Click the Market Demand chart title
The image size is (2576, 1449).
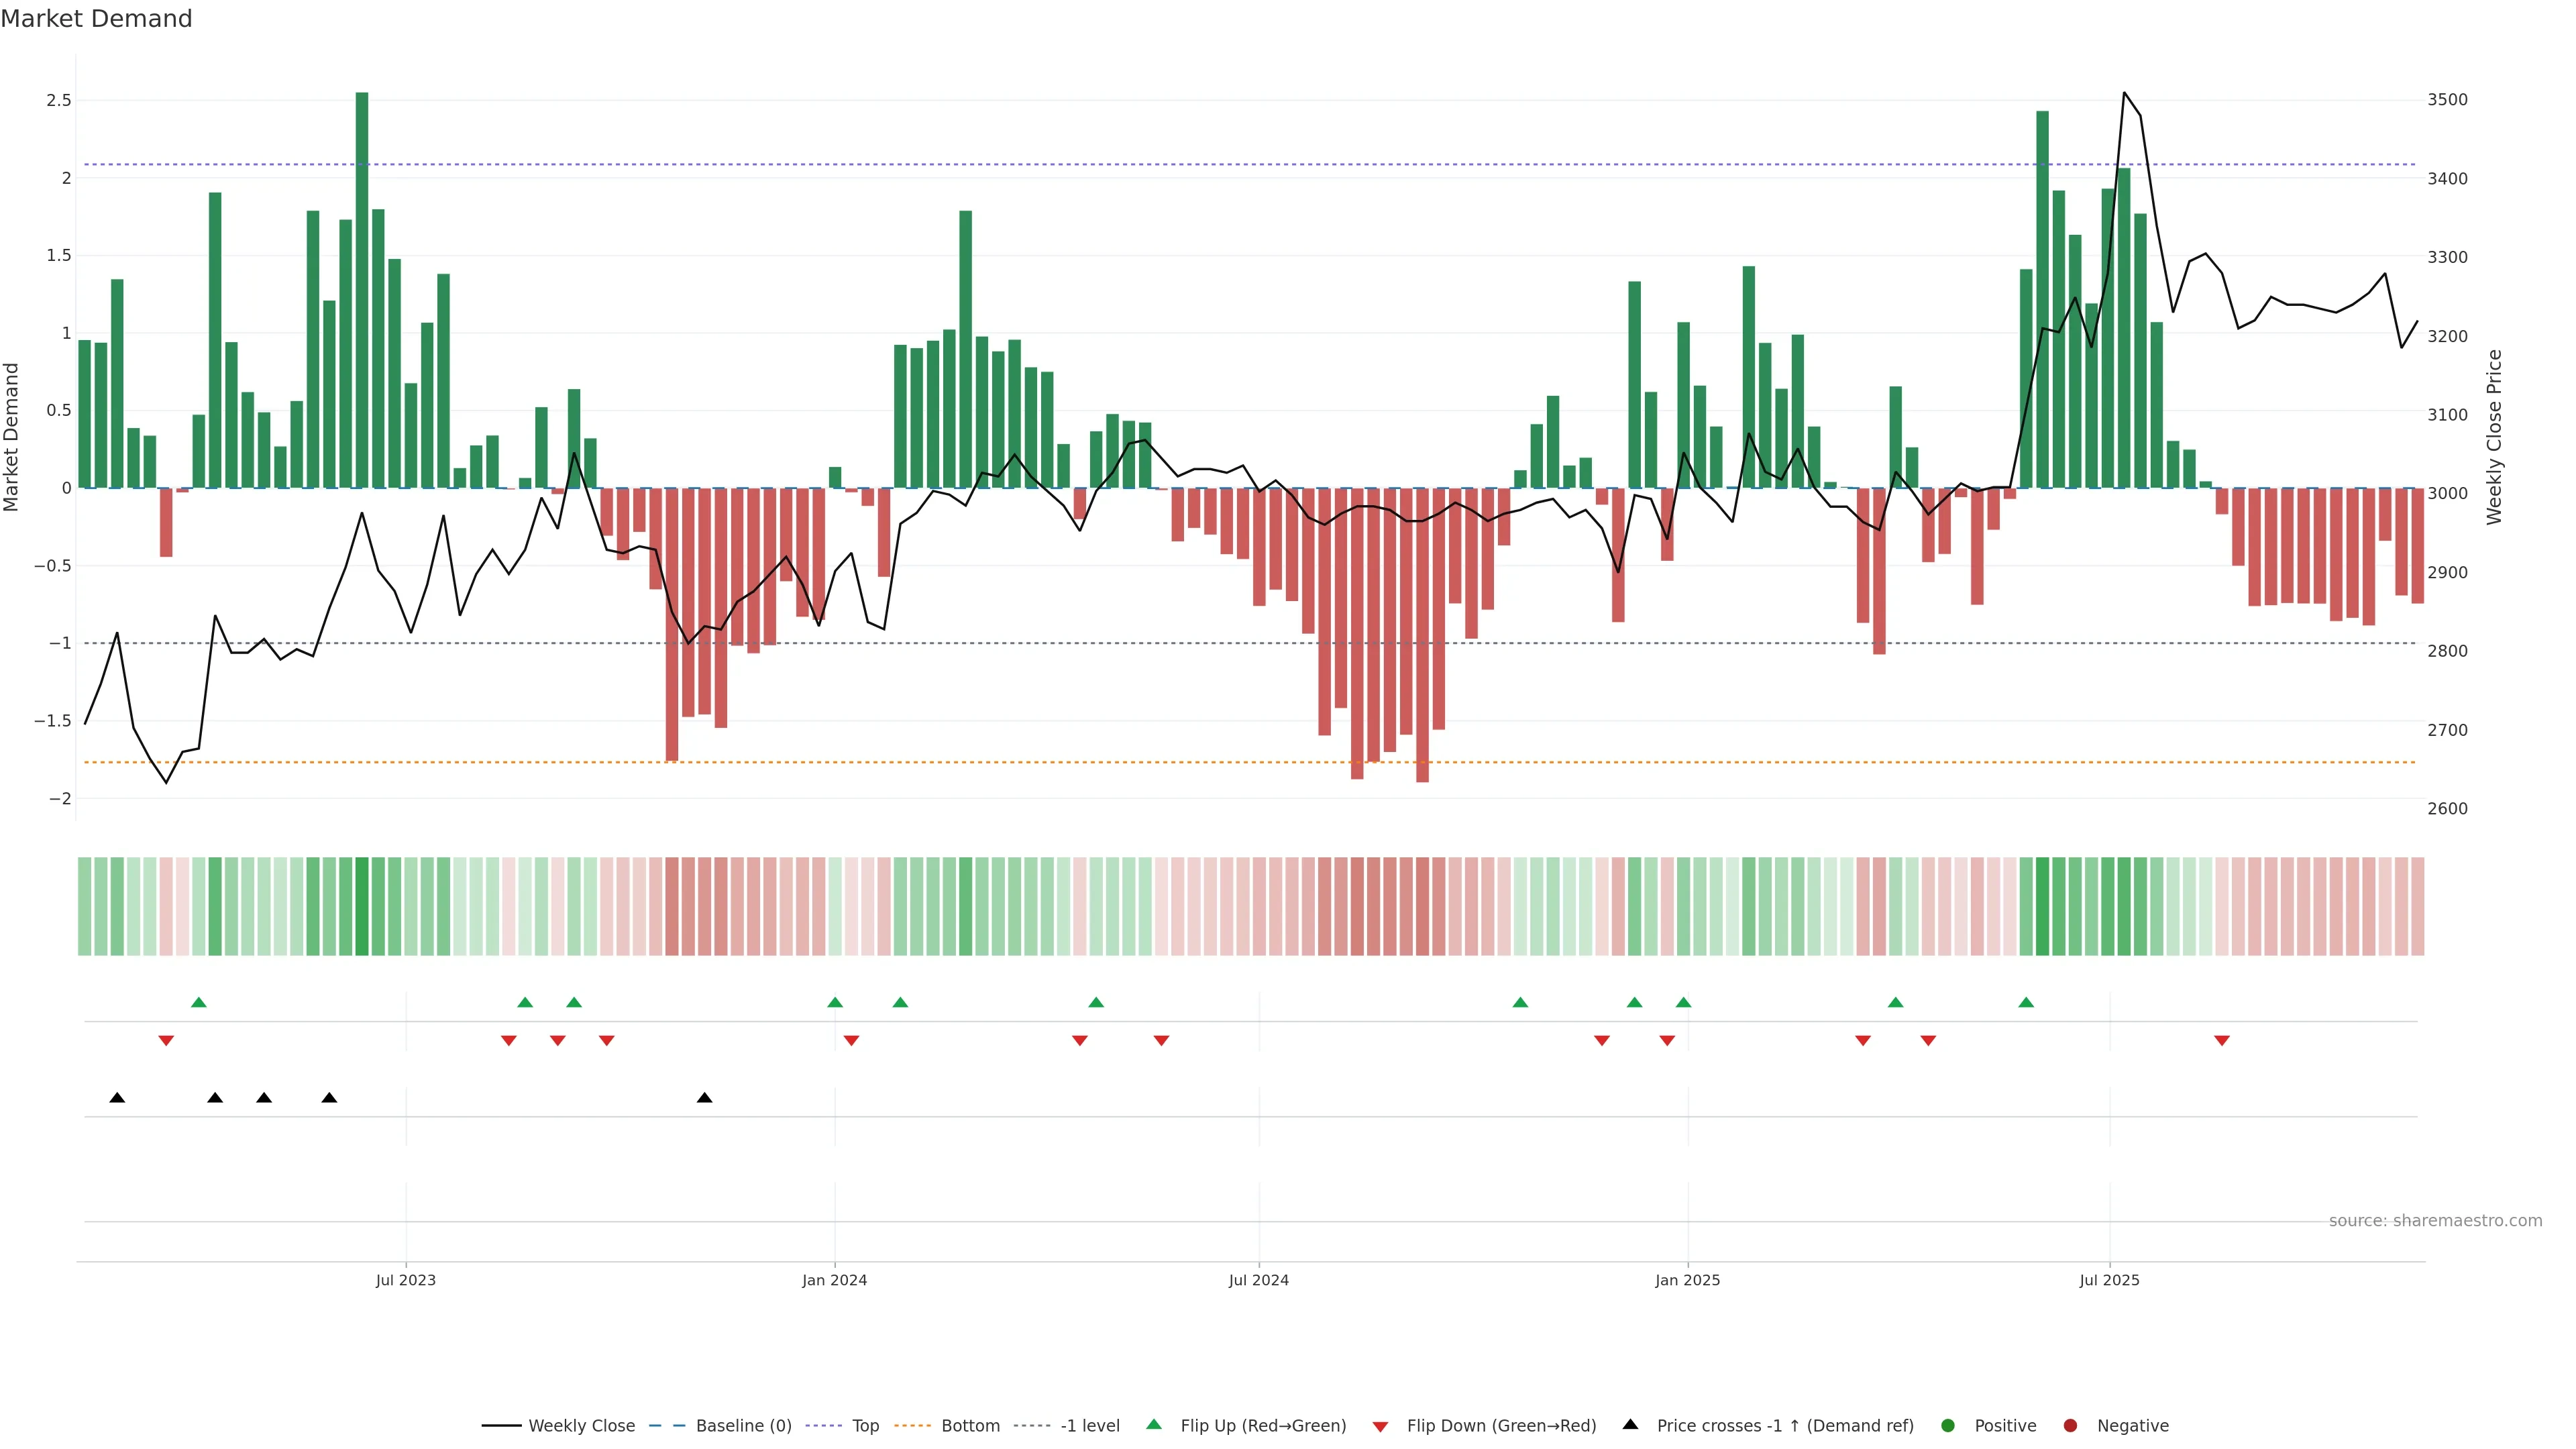pyautogui.click(x=96, y=19)
